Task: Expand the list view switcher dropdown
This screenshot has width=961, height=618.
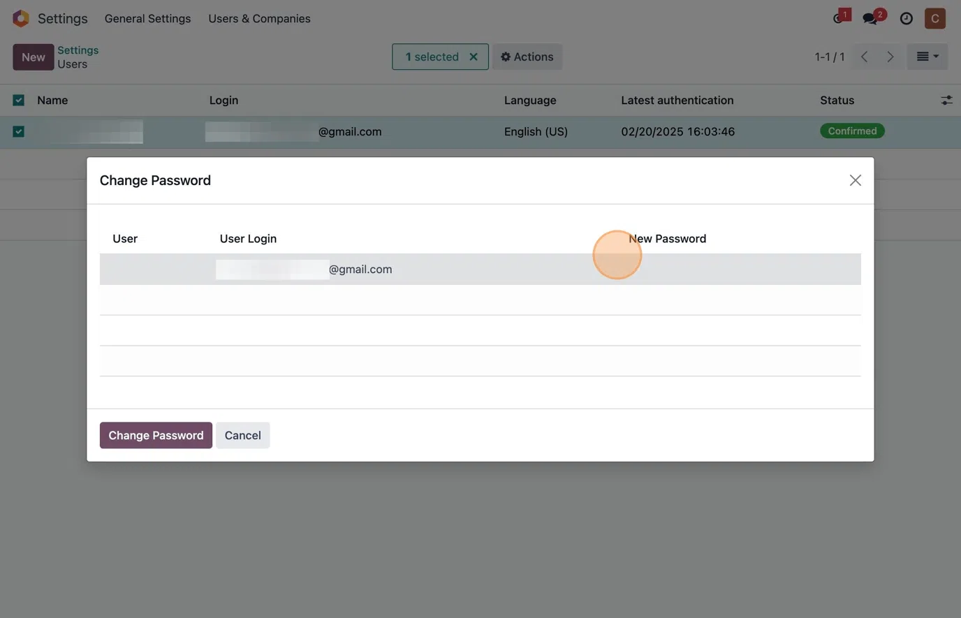Action: (x=927, y=57)
